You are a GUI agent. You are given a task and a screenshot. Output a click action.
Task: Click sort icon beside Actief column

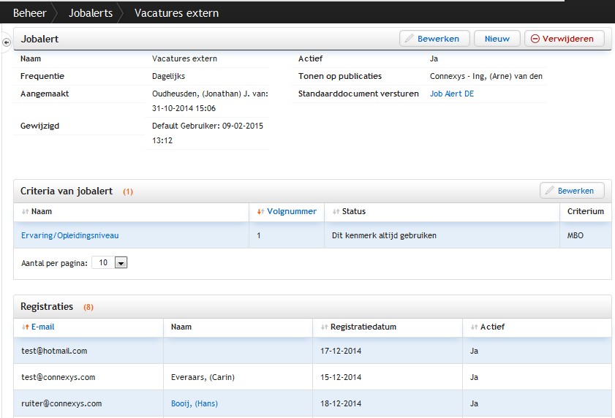pos(474,327)
